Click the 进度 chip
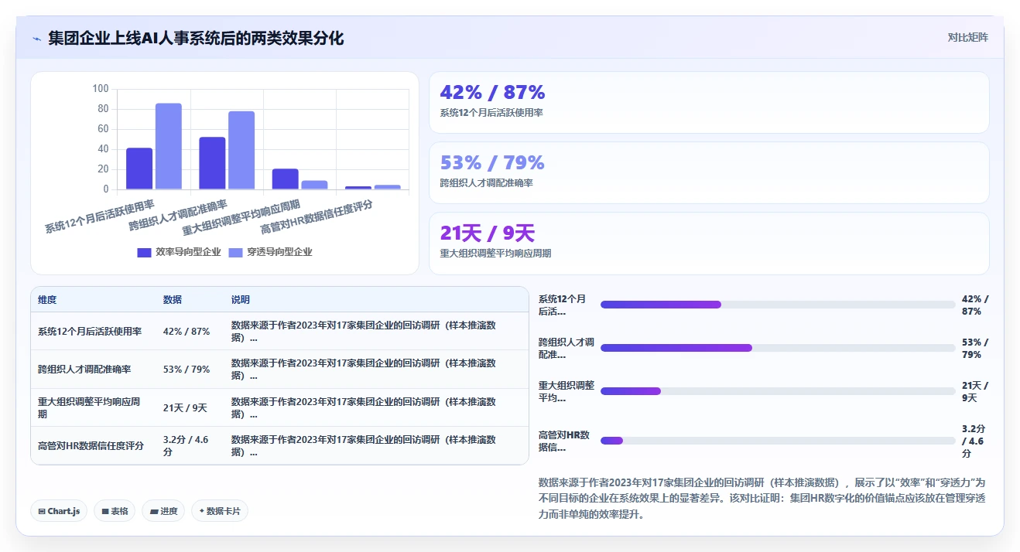Viewport: 1020px width, 552px height. (x=163, y=511)
